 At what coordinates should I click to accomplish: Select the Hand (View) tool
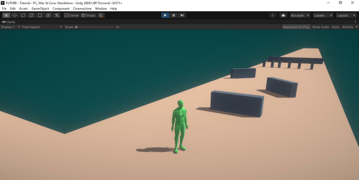point(6,15)
